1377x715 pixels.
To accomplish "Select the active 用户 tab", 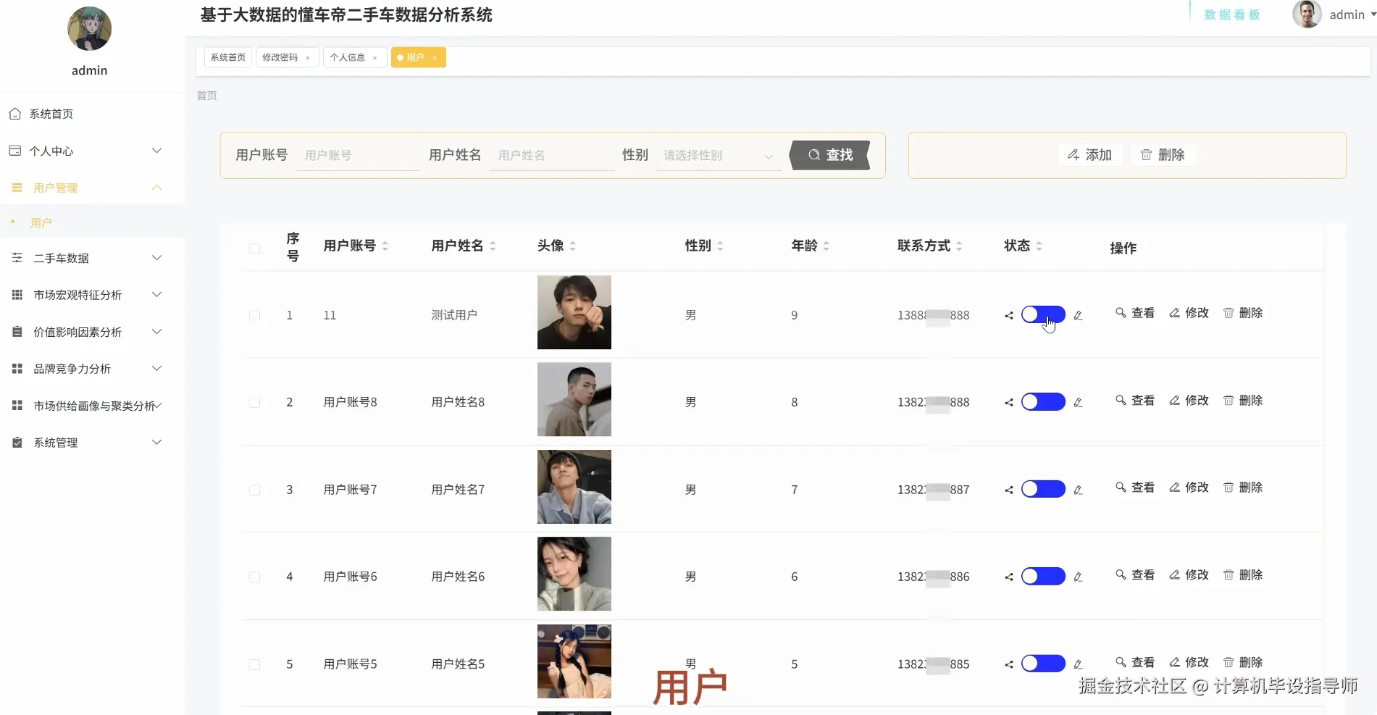I will pyautogui.click(x=418, y=57).
